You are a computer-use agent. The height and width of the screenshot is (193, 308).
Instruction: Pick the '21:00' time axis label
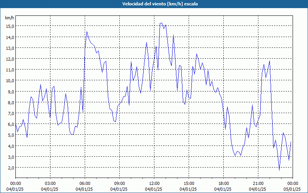click(258, 184)
